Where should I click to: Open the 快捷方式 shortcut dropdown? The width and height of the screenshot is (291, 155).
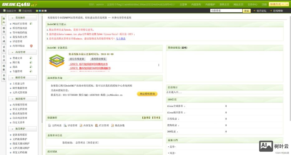[x=277, y=4]
